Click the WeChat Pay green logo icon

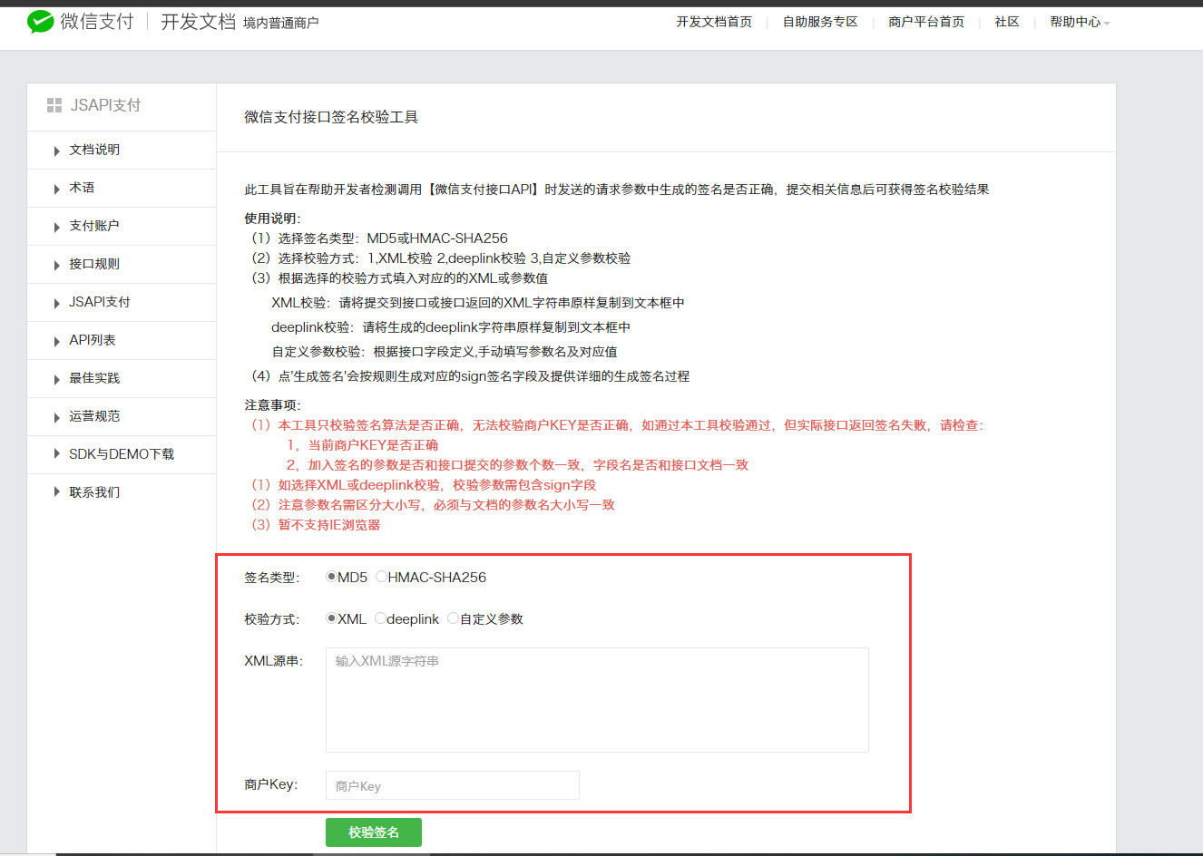(41, 22)
